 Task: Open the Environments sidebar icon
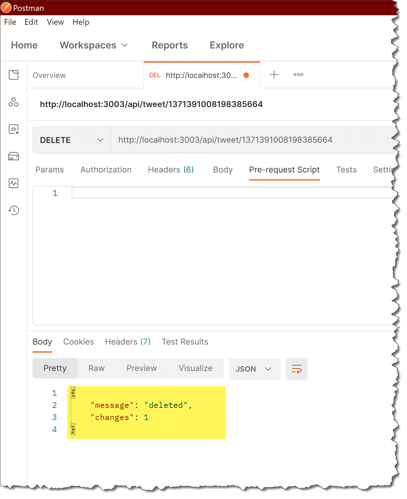click(x=13, y=129)
